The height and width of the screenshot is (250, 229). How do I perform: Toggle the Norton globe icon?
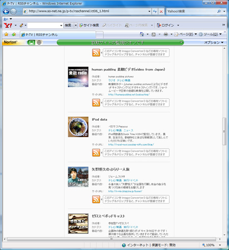39,42
